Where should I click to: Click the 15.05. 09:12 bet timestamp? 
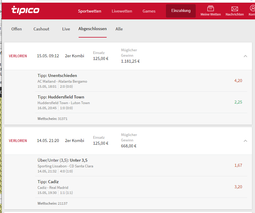48,56
